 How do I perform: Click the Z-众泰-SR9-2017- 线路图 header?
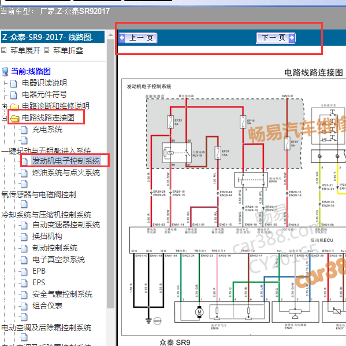pyautogui.click(x=53, y=37)
